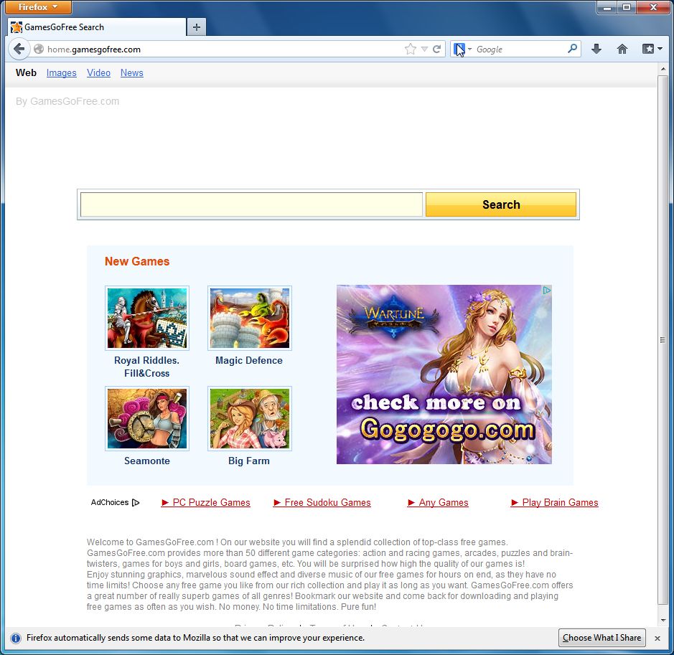The height and width of the screenshot is (655, 674).
Task: Maximize the Firefox window
Action: (x=627, y=7)
